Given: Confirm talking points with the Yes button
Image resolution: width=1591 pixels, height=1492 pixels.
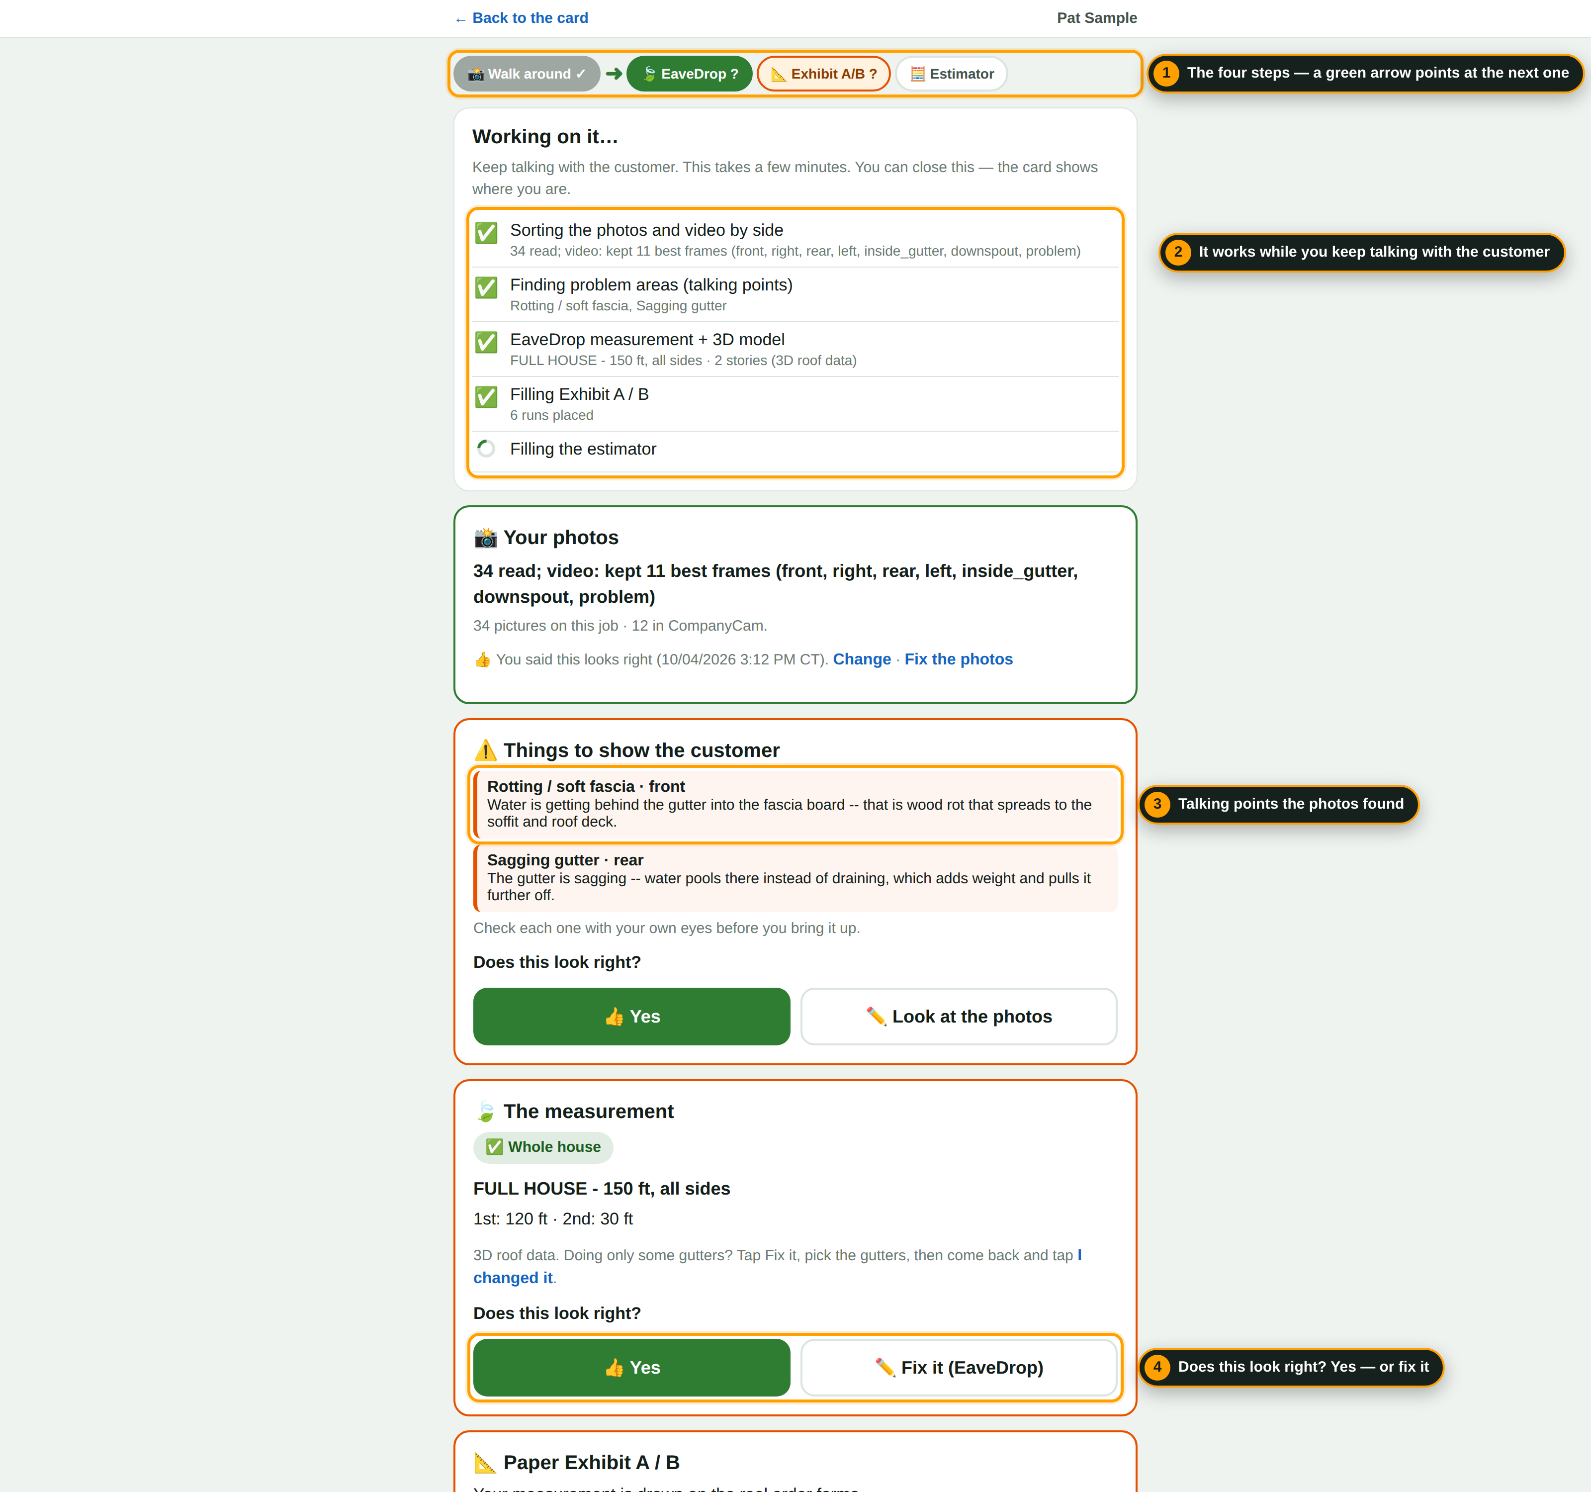Looking at the screenshot, I should tap(631, 1017).
